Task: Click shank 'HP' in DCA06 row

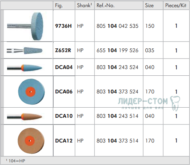Action: [x=80, y=91]
